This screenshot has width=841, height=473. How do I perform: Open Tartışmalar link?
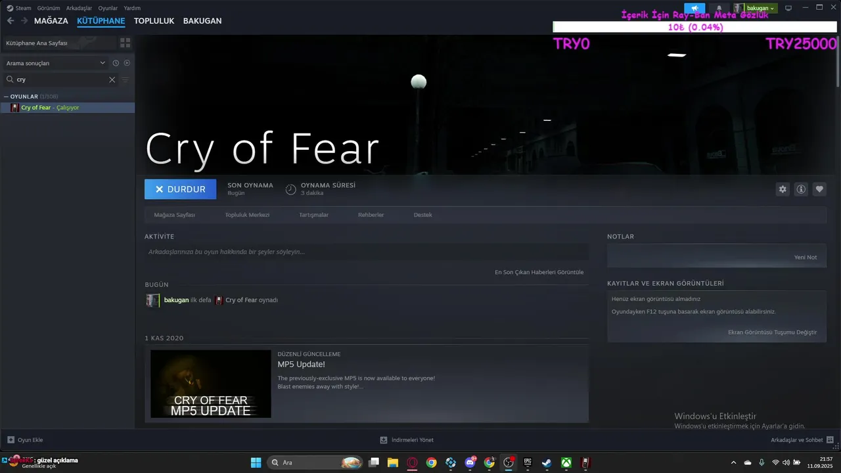coord(313,215)
